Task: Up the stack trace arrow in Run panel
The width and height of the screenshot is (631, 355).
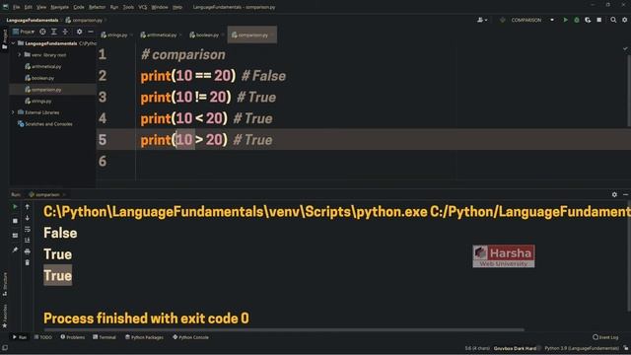Action: (x=28, y=206)
